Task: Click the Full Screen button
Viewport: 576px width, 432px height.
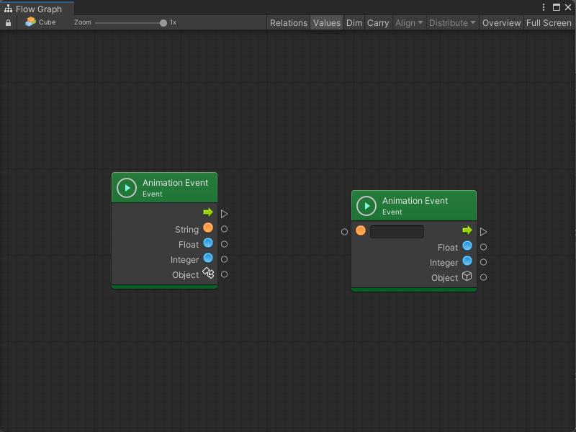Action: (x=549, y=23)
